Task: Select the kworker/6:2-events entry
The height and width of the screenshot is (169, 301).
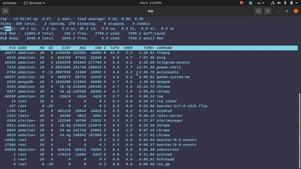Action: (x=176, y=140)
